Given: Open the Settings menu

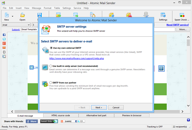Looking at the screenshot, I should click(x=67, y=8).
